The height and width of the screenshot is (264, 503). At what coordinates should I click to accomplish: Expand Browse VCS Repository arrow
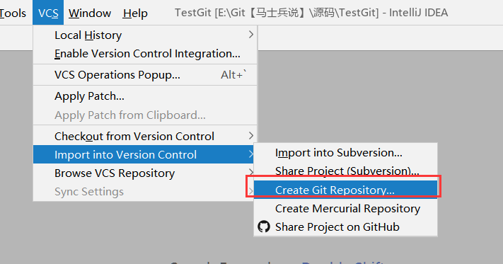coord(251,173)
